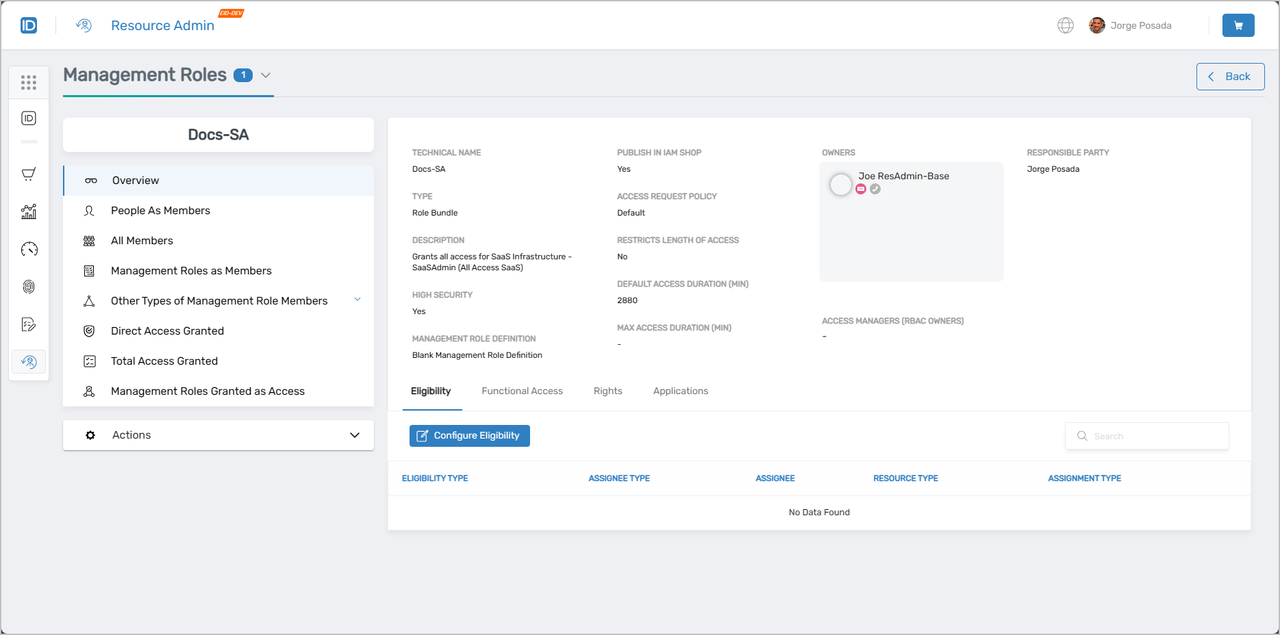The image size is (1280, 635).
Task: Select the fingerprint sidebar icon
Action: click(x=28, y=287)
